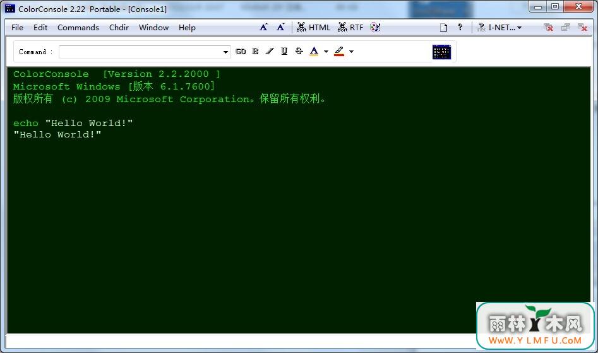The width and height of the screenshot is (598, 353).
Task: Export console output as RTF
Action: pyautogui.click(x=350, y=27)
